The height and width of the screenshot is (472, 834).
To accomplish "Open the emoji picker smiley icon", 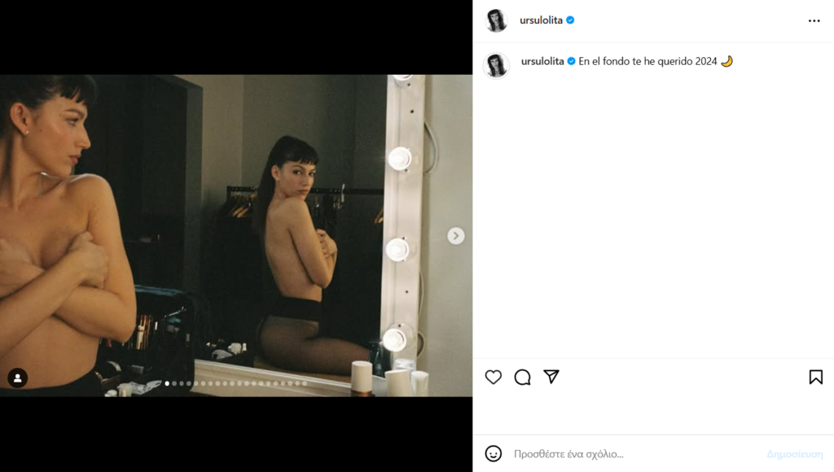I will (x=493, y=453).
